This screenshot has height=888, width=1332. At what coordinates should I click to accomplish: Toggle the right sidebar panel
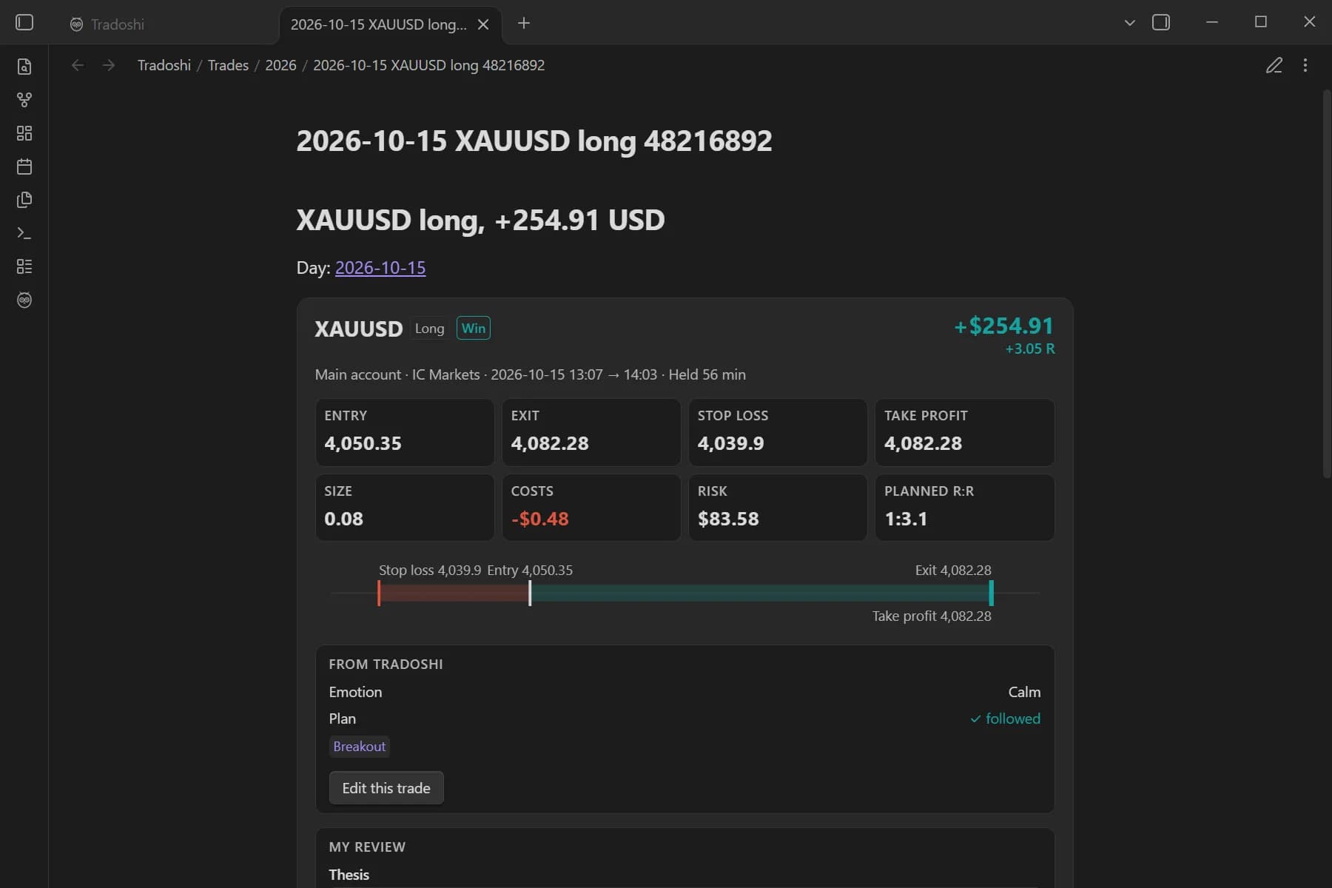point(1161,23)
